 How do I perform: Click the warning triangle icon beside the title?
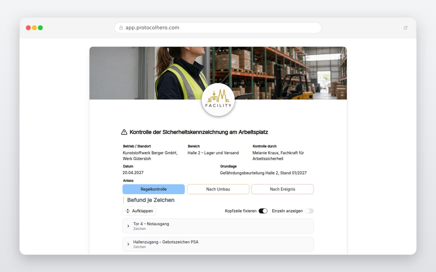point(124,132)
